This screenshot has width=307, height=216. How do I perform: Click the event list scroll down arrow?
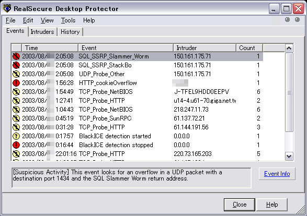point(289,156)
